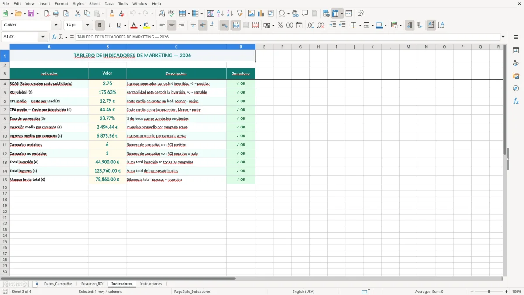Open Borders dropdown arrow
Image resolution: width=524 pixels, height=295 pixels.
pyautogui.click(x=360, y=25)
